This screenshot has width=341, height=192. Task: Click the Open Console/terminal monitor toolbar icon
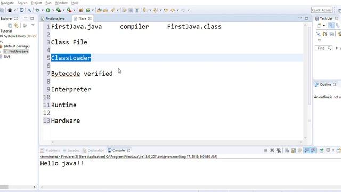click(x=21, y=10)
